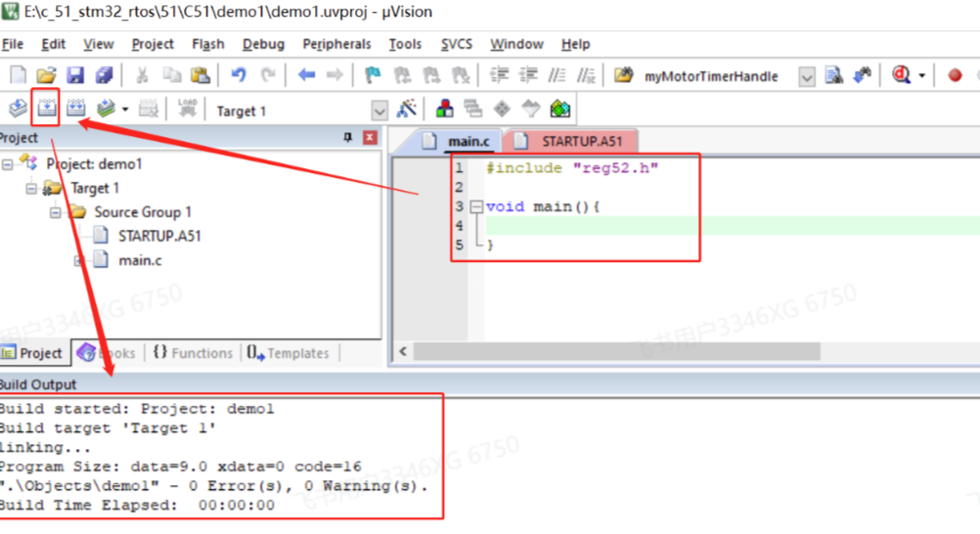The height and width of the screenshot is (534, 980).
Task: Open the Edit menu
Action: [53, 44]
